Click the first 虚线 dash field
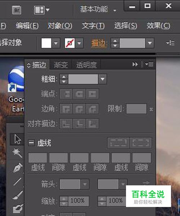180x216 pixels. pyautogui.click(x=38, y=158)
